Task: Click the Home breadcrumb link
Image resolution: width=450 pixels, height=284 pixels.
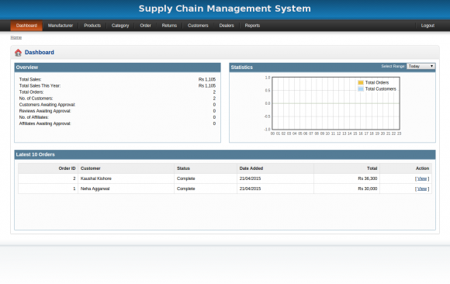Action: click(x=16, y=37)
